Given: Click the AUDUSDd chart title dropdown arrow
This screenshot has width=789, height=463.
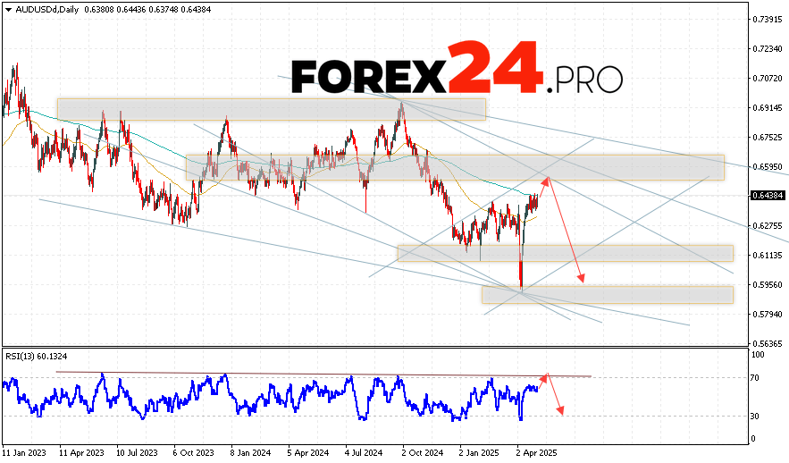Looking at the screenshot, I should point(9,10).
